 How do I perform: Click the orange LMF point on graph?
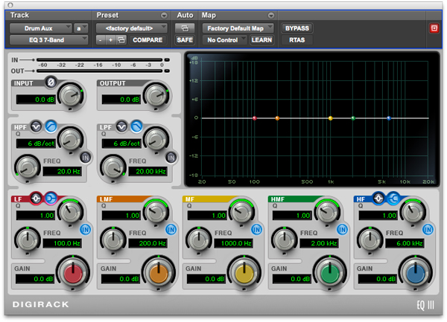[277, 118]
